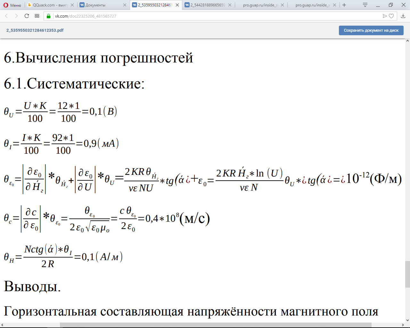Viewport: 410px width, 328px height.
Task: Go forward to the next page
Action: coord(16,16)
